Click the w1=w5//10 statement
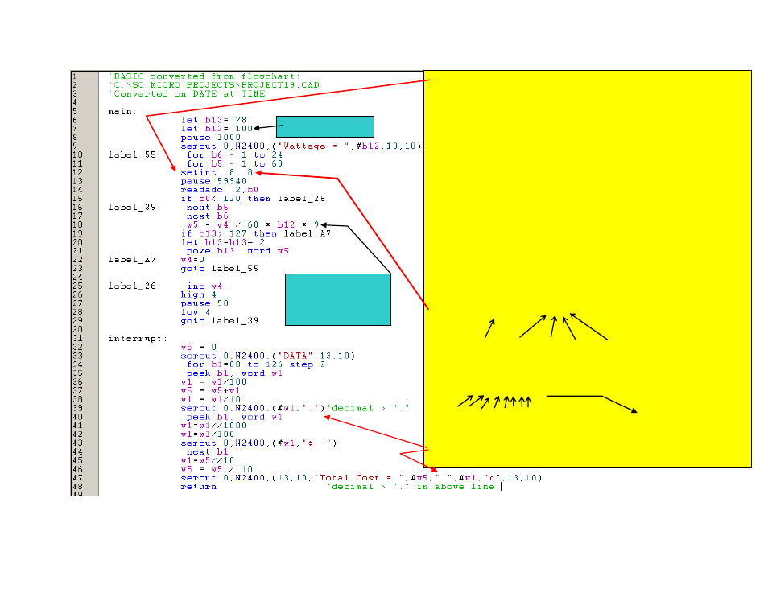 pos(208,461)
